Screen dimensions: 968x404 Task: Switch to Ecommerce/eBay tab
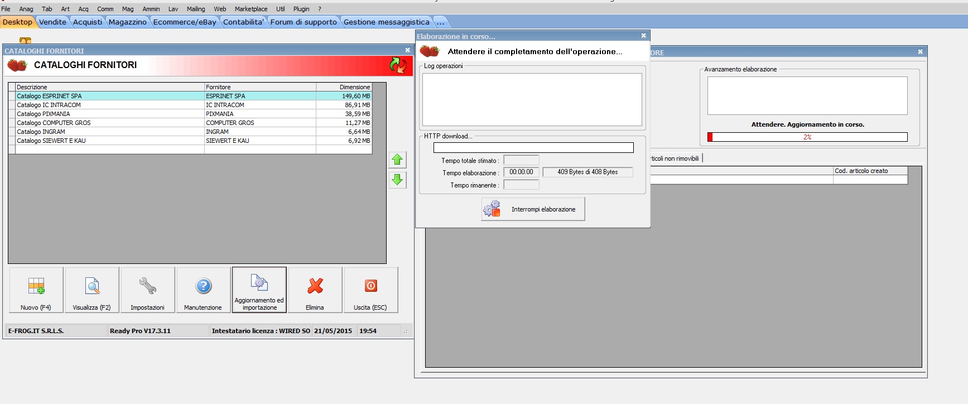185,22
